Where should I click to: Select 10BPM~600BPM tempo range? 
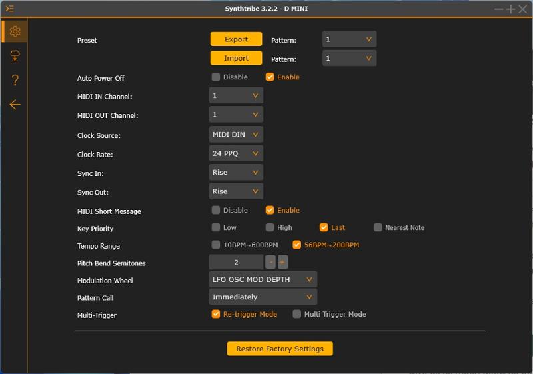pos(215,245)
